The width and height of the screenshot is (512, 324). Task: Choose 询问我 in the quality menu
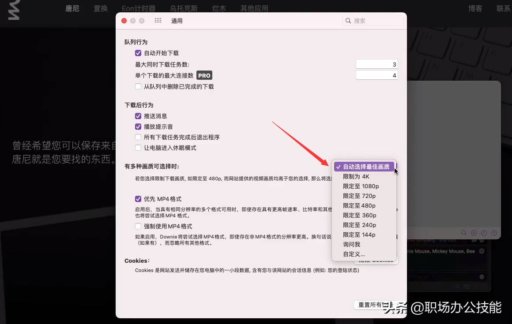point(352,244)
